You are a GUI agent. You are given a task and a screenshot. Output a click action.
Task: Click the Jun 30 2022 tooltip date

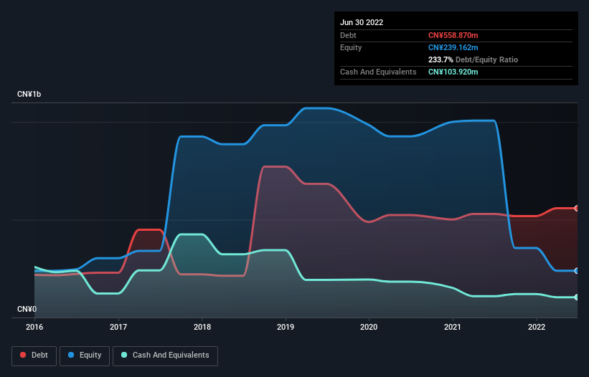tap(362, 22)
